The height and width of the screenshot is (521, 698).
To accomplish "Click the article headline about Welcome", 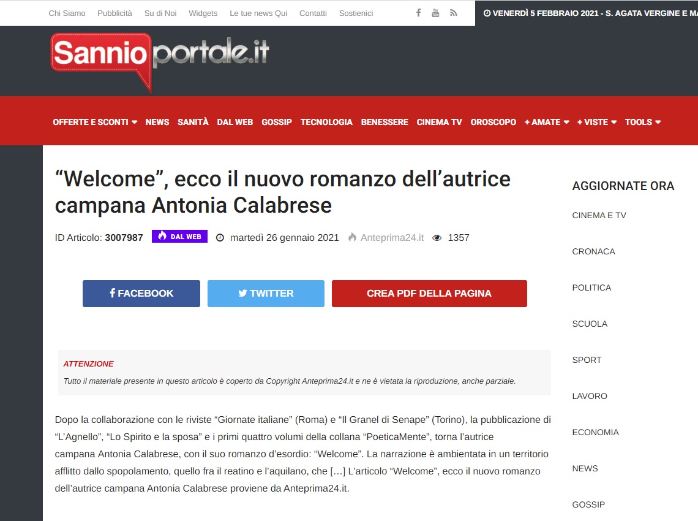I will (283, 192).
